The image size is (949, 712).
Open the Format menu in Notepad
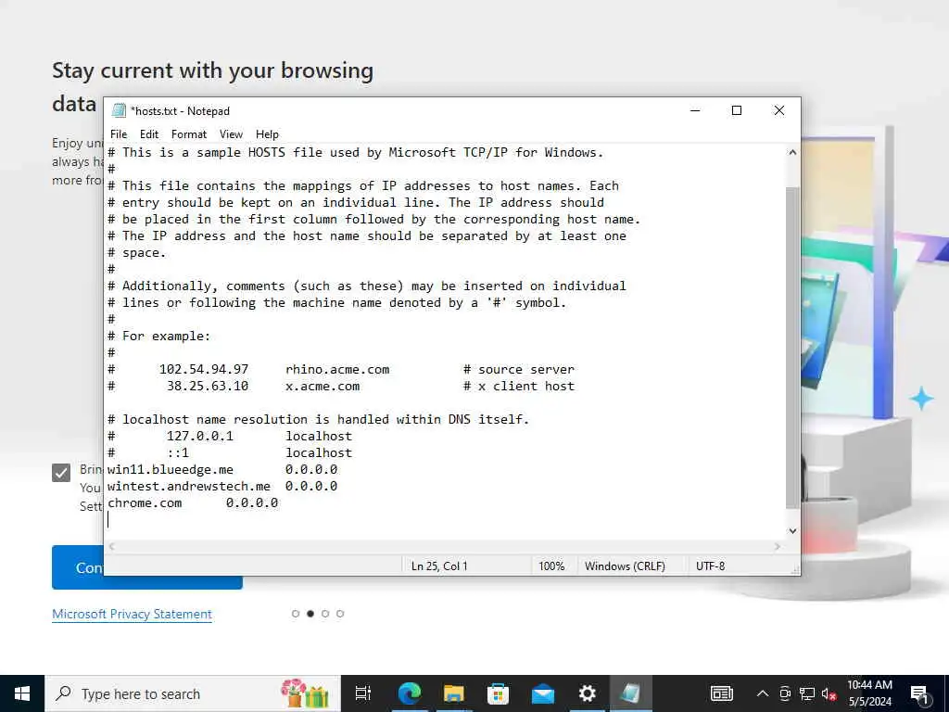point(189,134)
